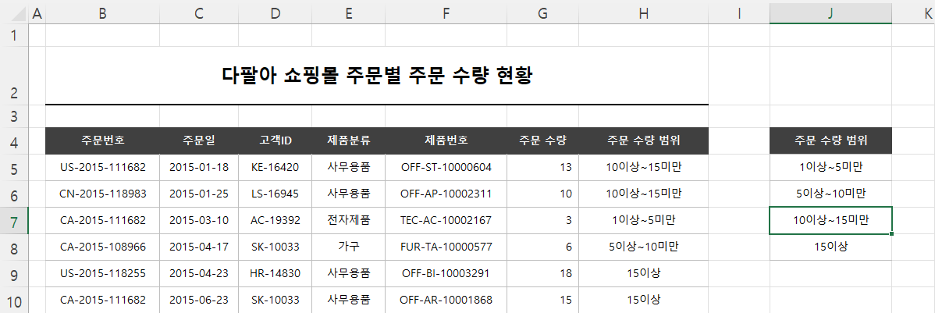Select '15이상' in column J
The height and width of the screenshot is (313, 935).
pos(830,247)
